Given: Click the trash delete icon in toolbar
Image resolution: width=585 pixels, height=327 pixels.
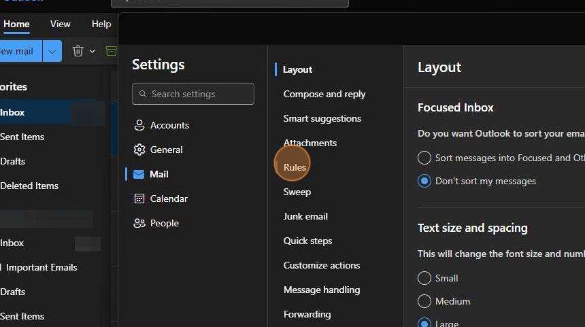Looking at the screenshot, I should [78, 51].
